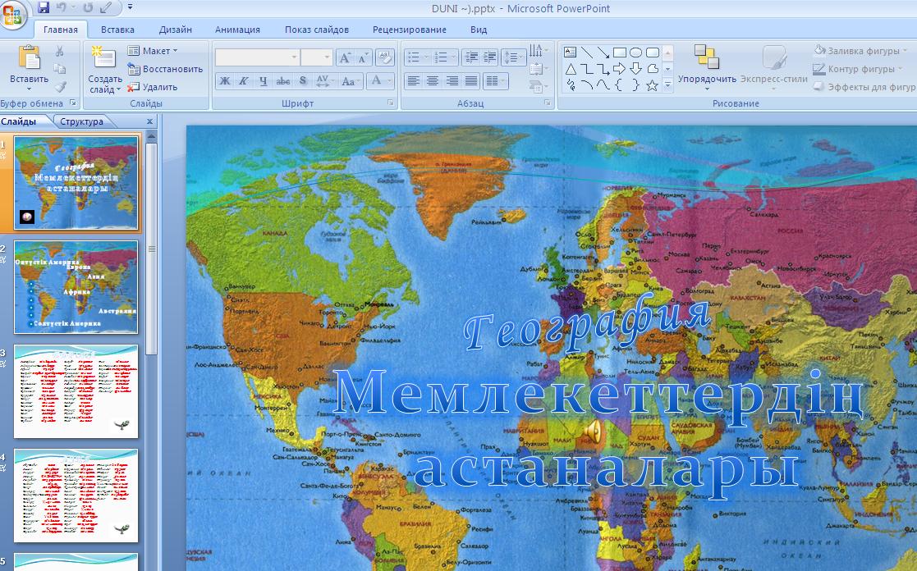
Task: Center the paragraph text
Action: [x=432, y=81]
